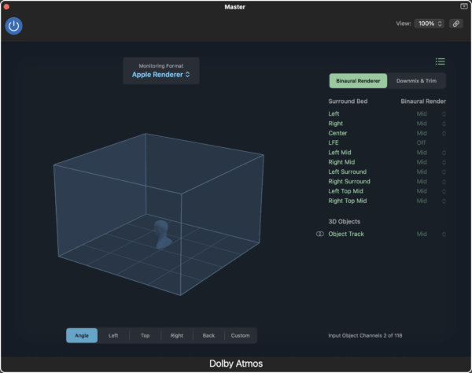Open the list view icon
The image size is (472, 373).
440,61
